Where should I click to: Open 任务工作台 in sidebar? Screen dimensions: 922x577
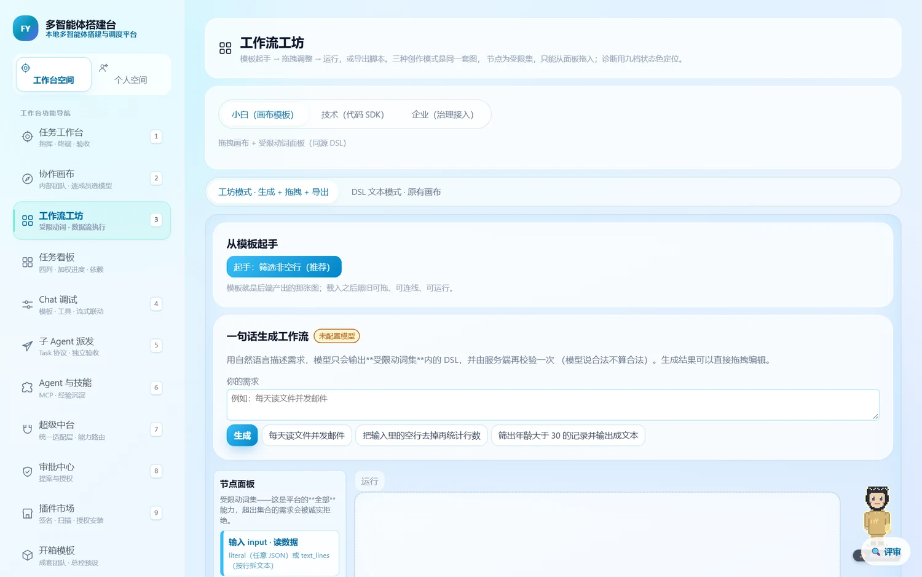pyautogui.click(x=92, y=137)
